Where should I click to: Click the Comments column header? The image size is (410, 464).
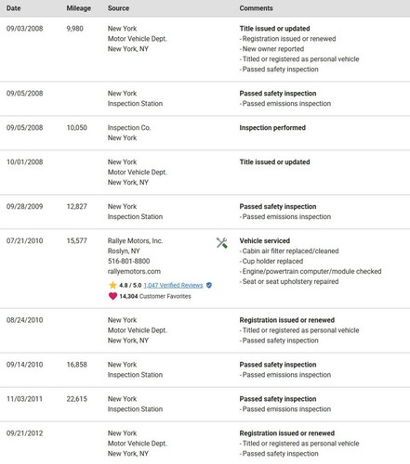click(x=256, y=8)
